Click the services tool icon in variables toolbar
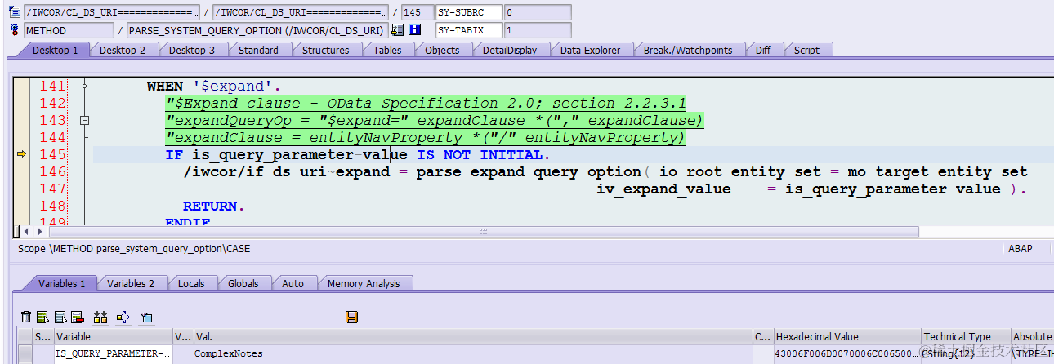 147,317
